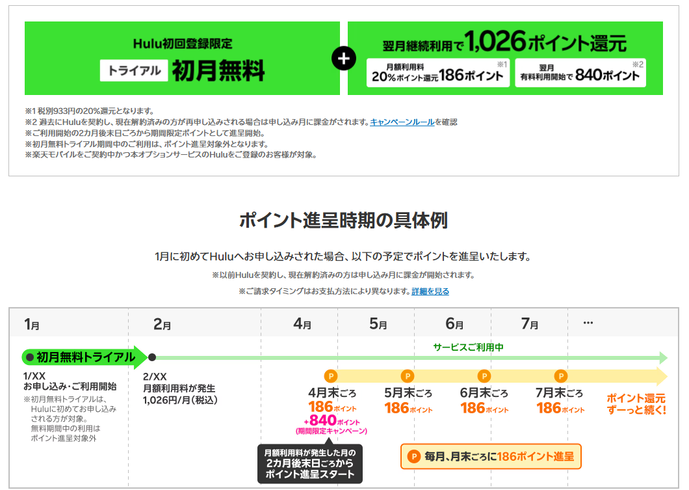Click the P coin icon above 6月末ごろ
This screenshot has height=490, width=689.
click(x=484, y=376)
